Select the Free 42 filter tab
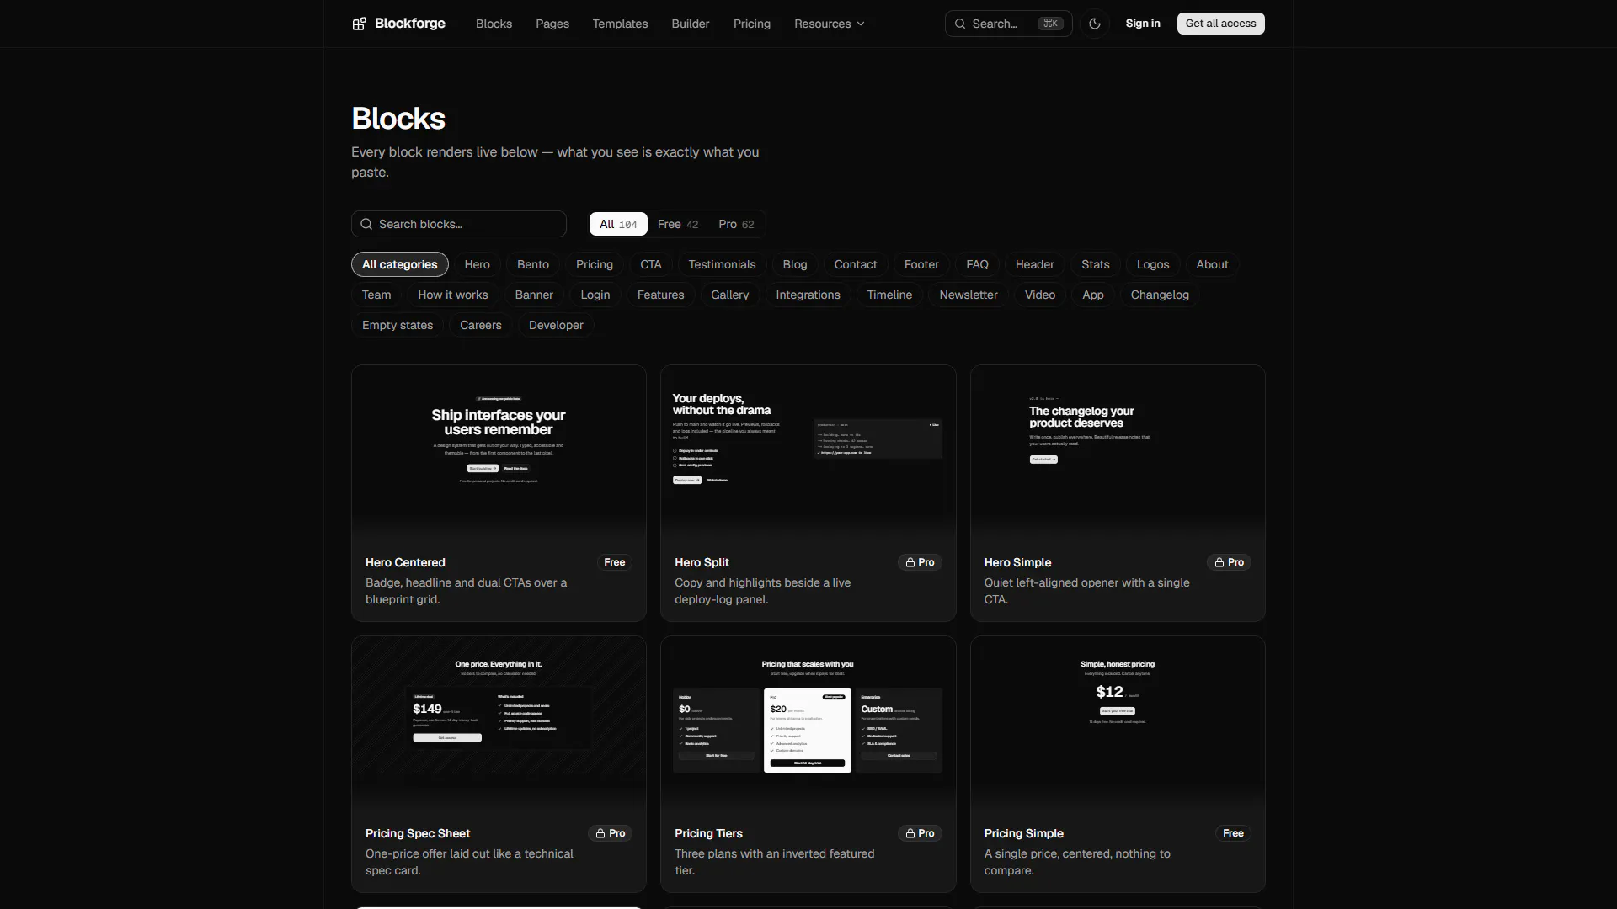 point(678,224)
